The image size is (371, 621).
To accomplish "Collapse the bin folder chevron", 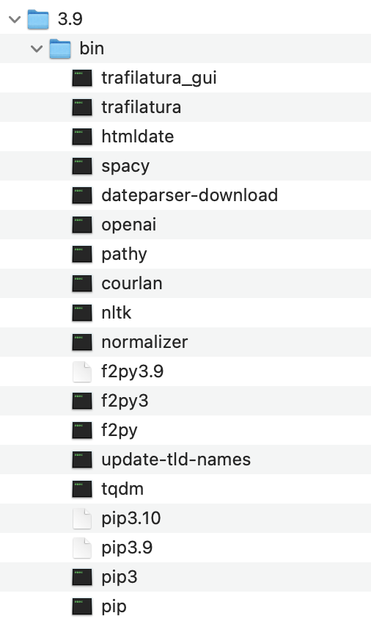I will pos(37,48).
